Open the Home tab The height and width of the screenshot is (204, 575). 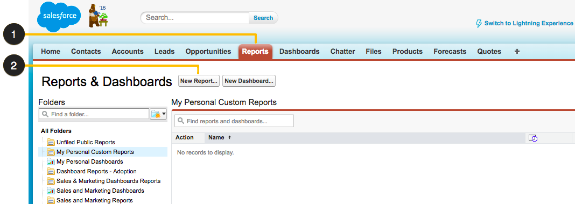click(x=51, y=52)
